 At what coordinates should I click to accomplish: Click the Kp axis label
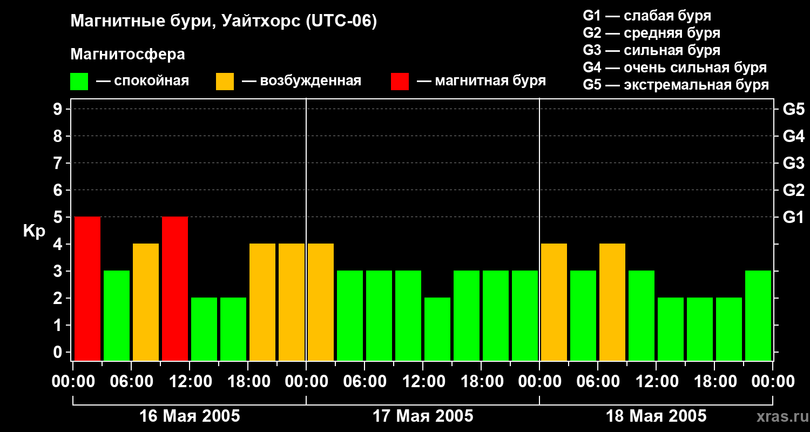click(x=34, y=231)
